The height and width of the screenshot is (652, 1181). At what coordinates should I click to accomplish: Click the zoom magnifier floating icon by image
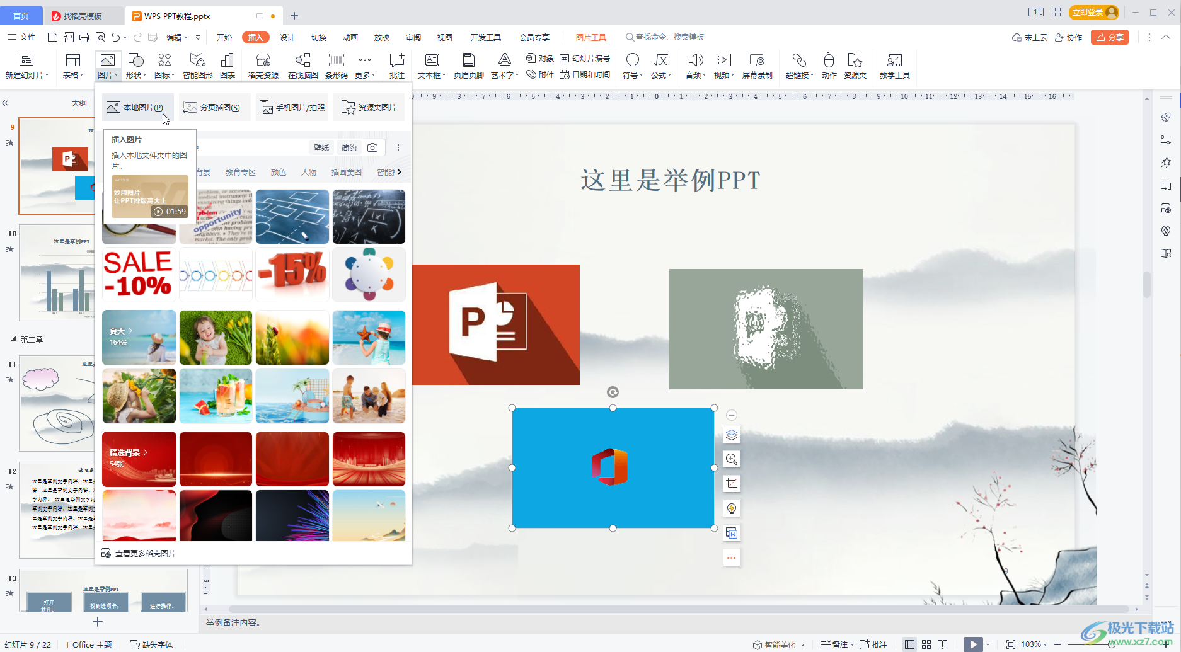pyautogui.click(x=731, y=459)
